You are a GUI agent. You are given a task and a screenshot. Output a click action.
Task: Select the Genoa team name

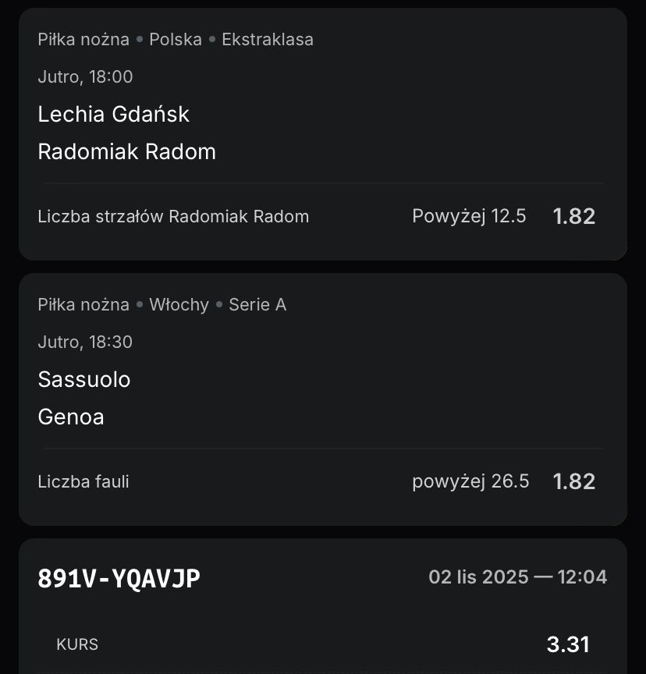pyautogui.click(x=71, y=417)
